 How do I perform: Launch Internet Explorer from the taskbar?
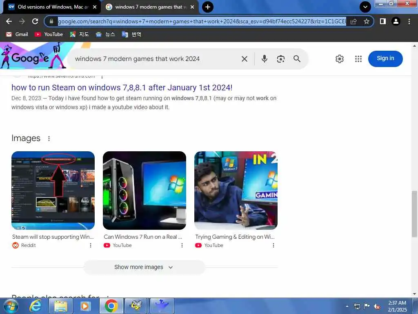[x=36, y=306]
